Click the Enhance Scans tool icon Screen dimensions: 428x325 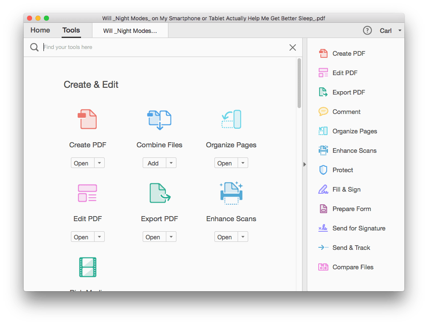coord(231,193)
